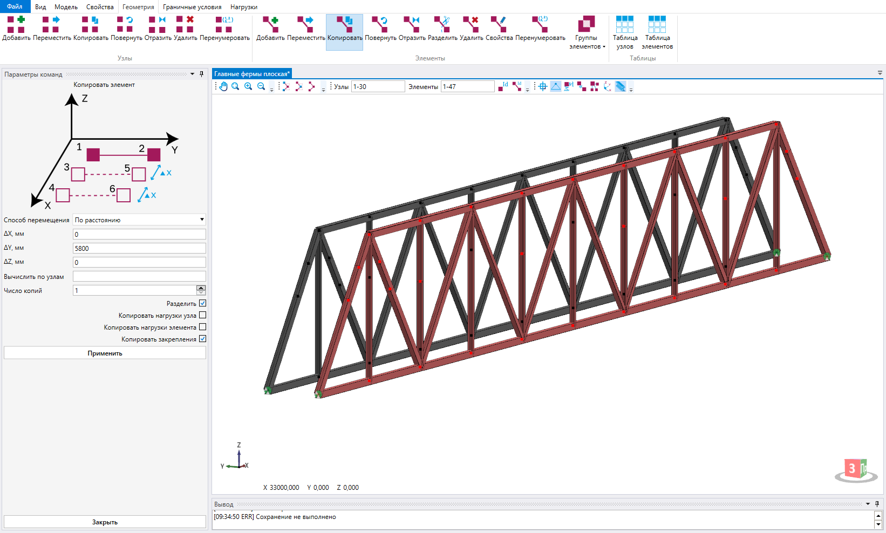Click the Применить button
886x533 pixels.
(x=105, y=353)
